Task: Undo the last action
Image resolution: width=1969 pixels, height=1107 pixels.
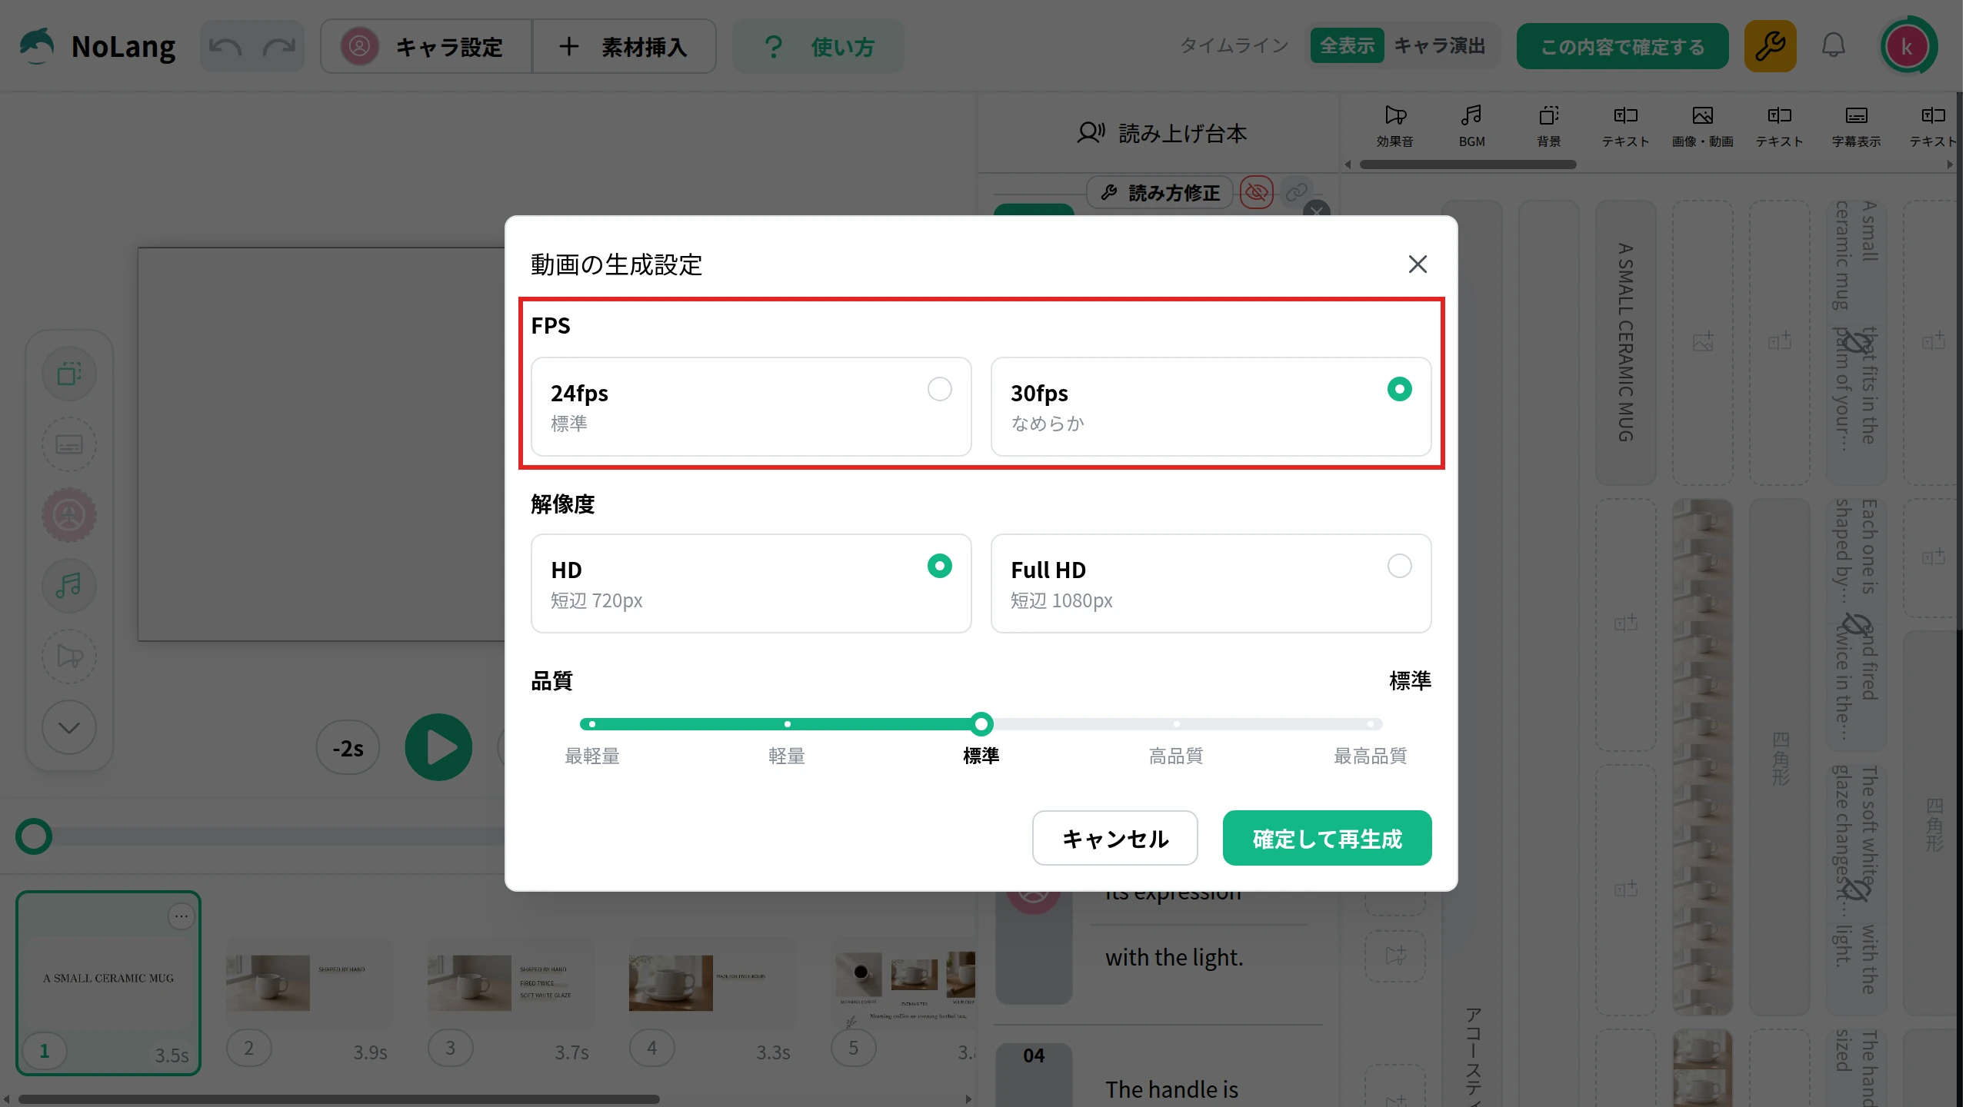Action: click(225, 47)
